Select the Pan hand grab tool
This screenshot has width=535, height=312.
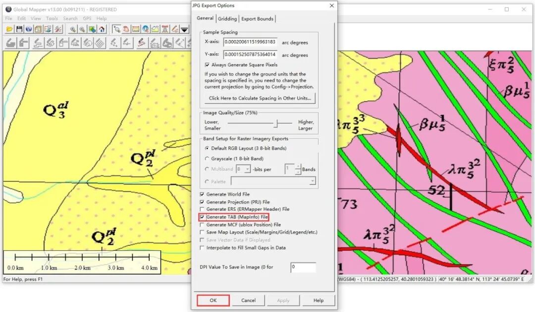(126, 29)
